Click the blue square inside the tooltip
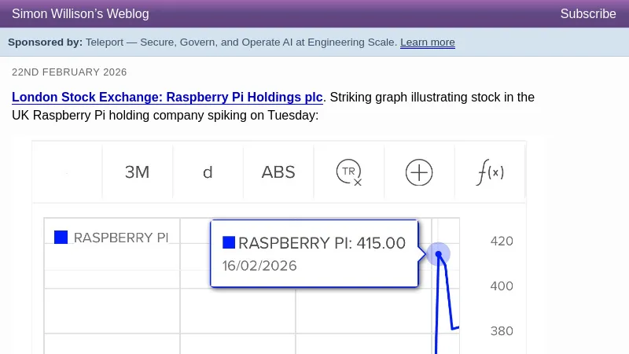Viewport: 629px width, 354px height. [x=229, y=243]
